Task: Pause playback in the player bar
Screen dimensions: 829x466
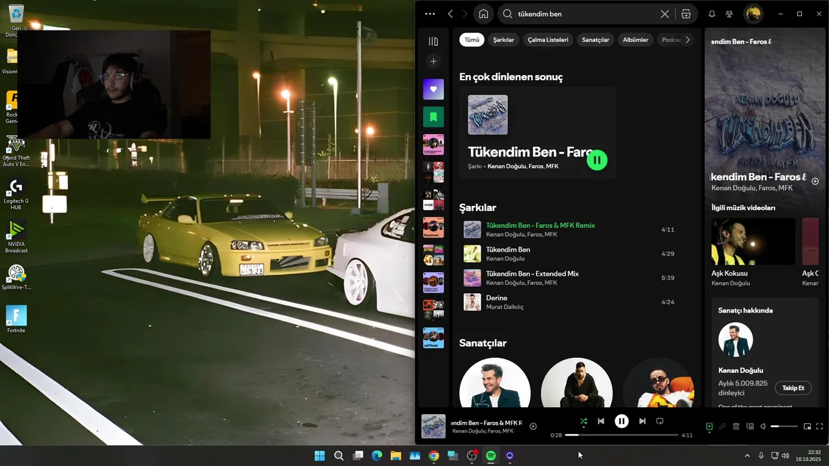Action: click(x=621, y=421)
